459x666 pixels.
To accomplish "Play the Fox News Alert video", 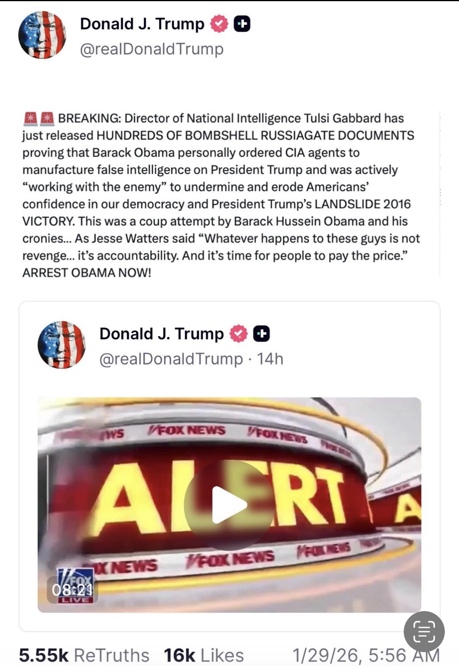I will click(x=229, y=505).
